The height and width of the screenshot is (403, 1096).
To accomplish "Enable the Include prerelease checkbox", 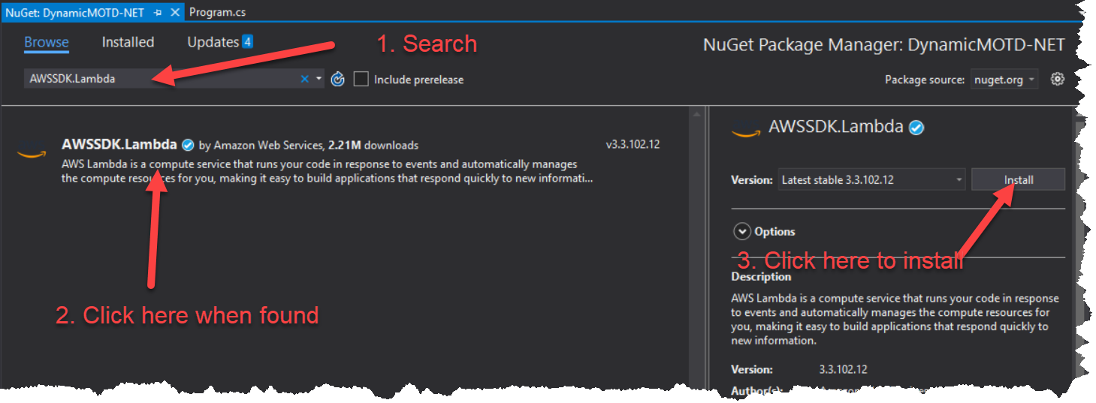I will pyautogui.click(x=361, y=79).
